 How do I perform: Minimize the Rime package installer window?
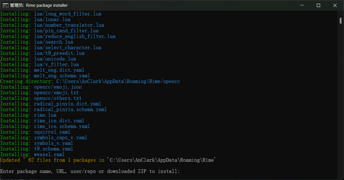click(x=302, y=5)
